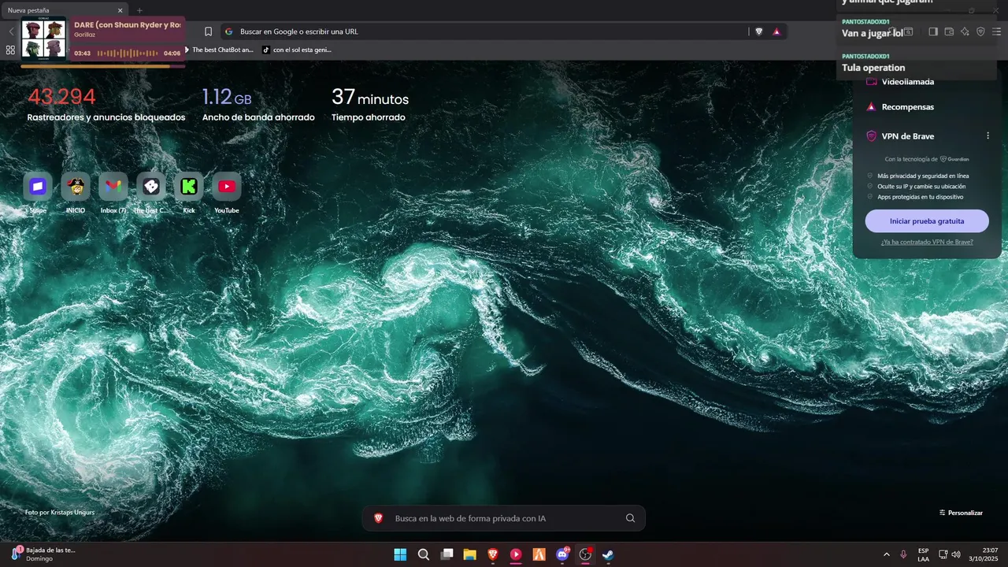Click the bookmark icon beside the address bar

[x=208, y=31]
